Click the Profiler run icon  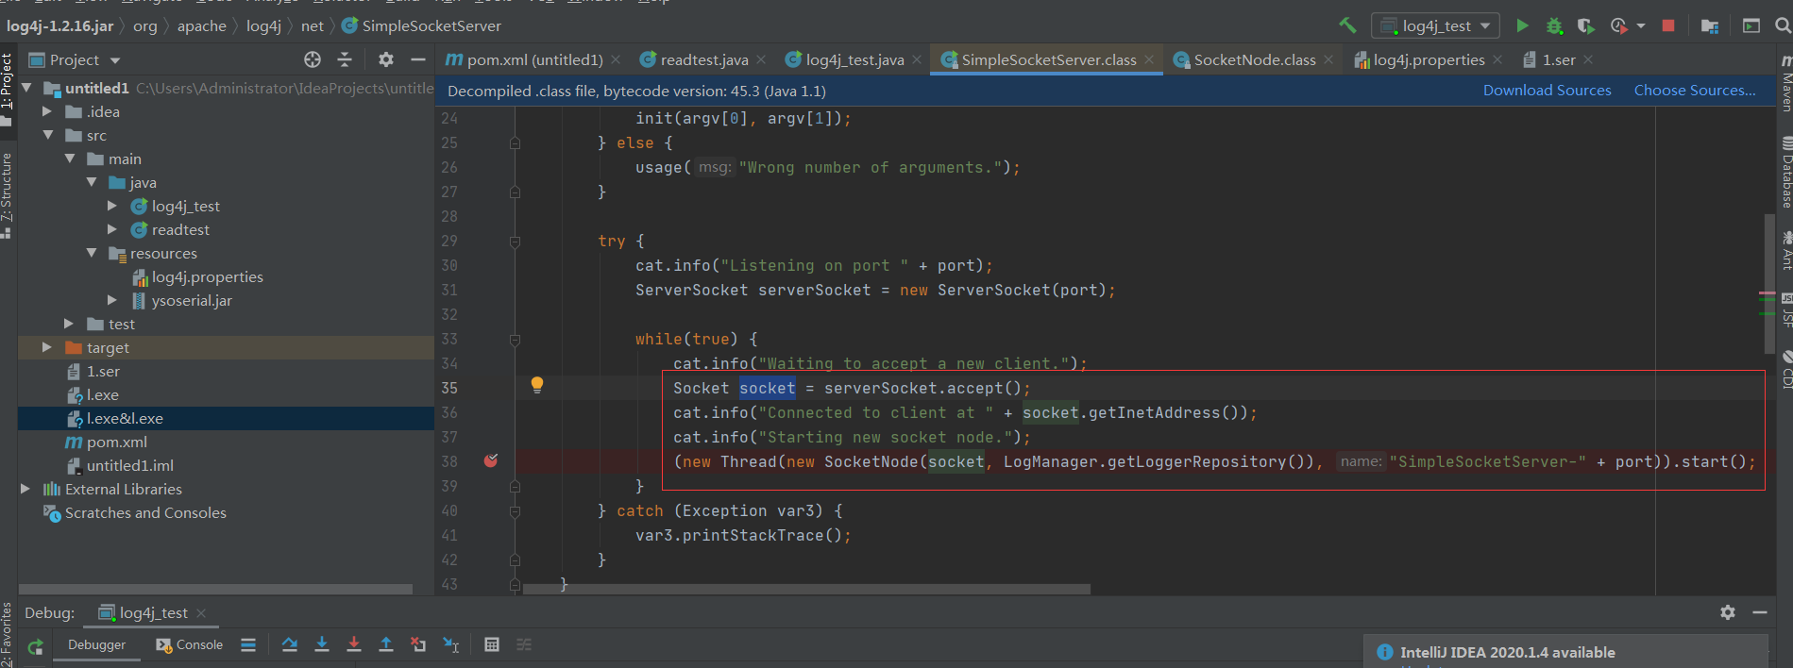1618,25
